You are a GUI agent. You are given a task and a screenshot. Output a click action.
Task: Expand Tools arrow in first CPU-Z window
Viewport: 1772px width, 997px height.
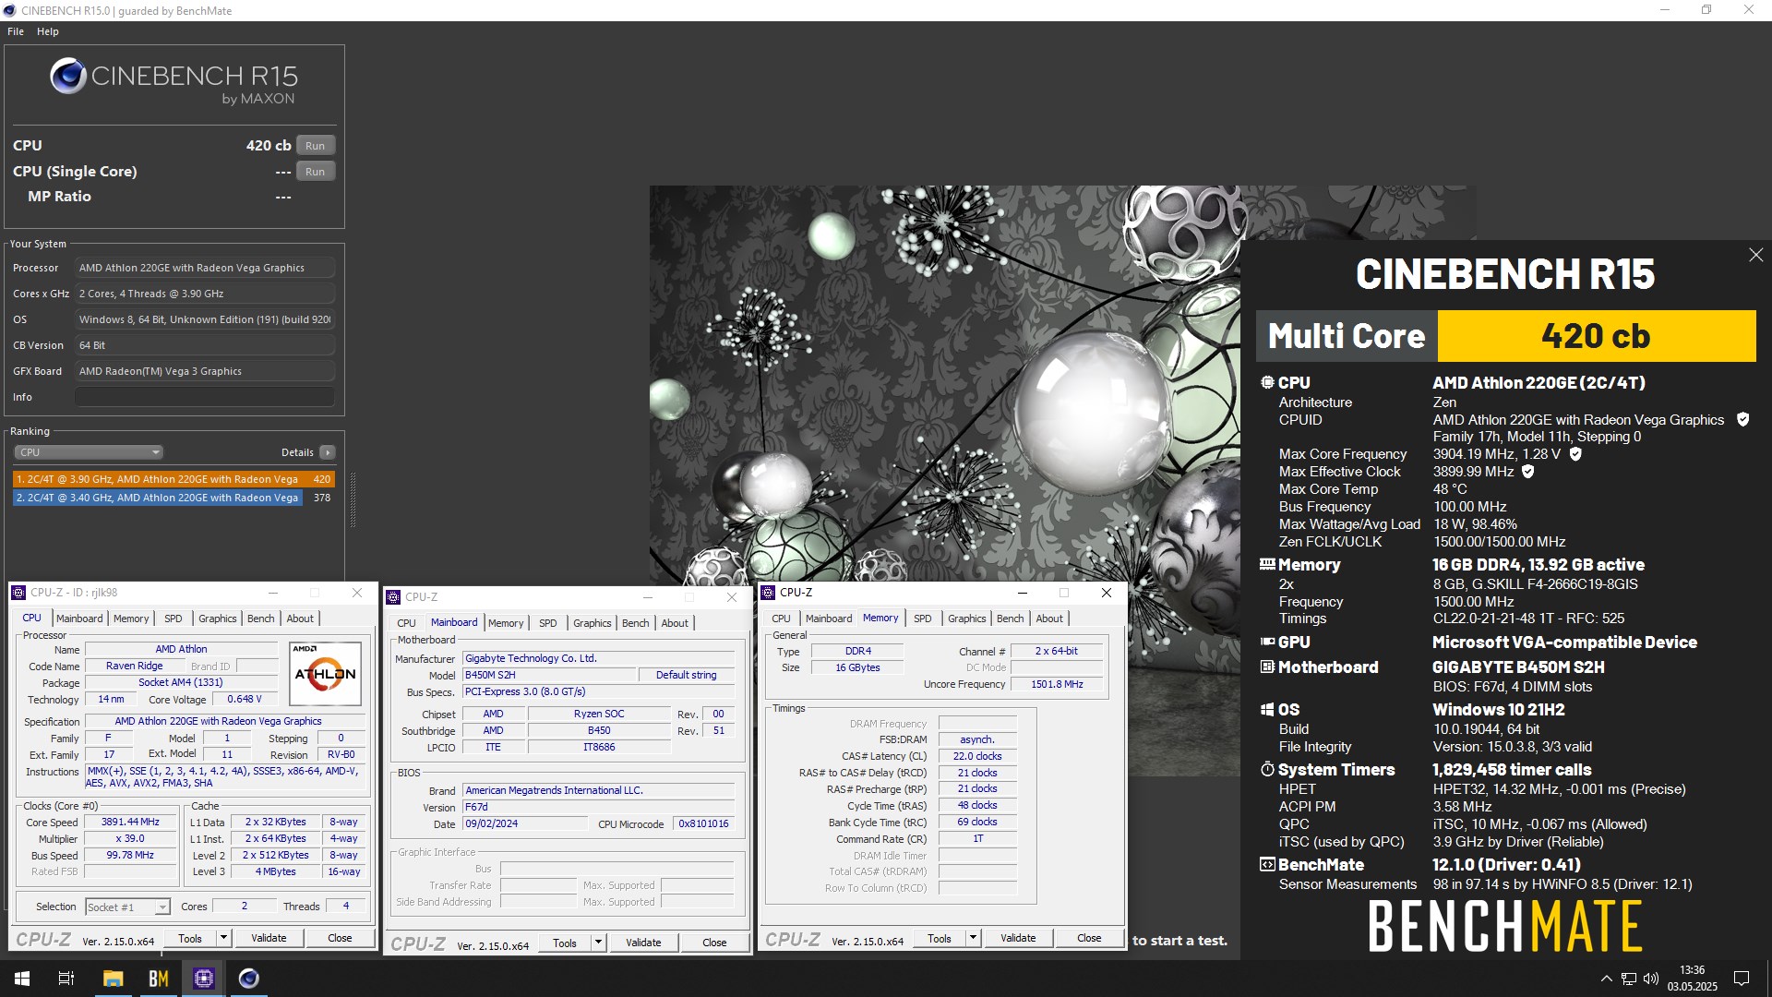222,938
